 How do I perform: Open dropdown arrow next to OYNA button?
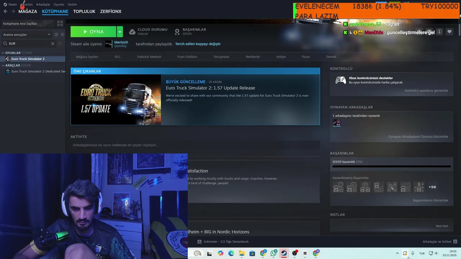[120, 32]
